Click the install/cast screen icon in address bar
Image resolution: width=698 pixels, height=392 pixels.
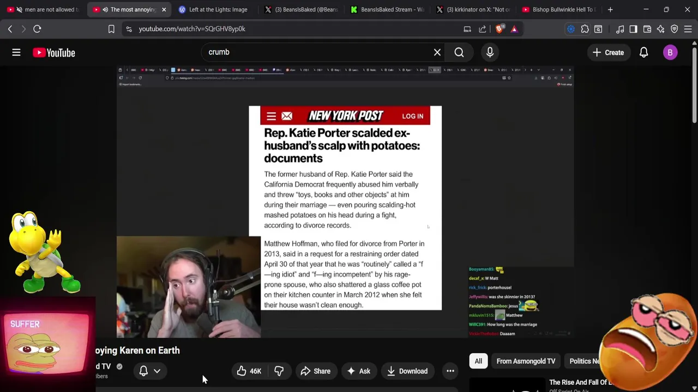click(x=467, y=29)
